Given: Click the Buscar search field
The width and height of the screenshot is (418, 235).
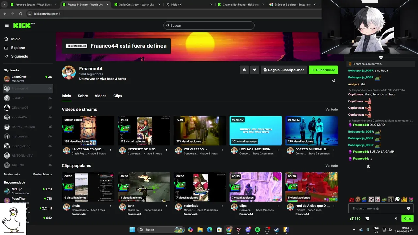Looking at the screenshot, I should point(209,25).
